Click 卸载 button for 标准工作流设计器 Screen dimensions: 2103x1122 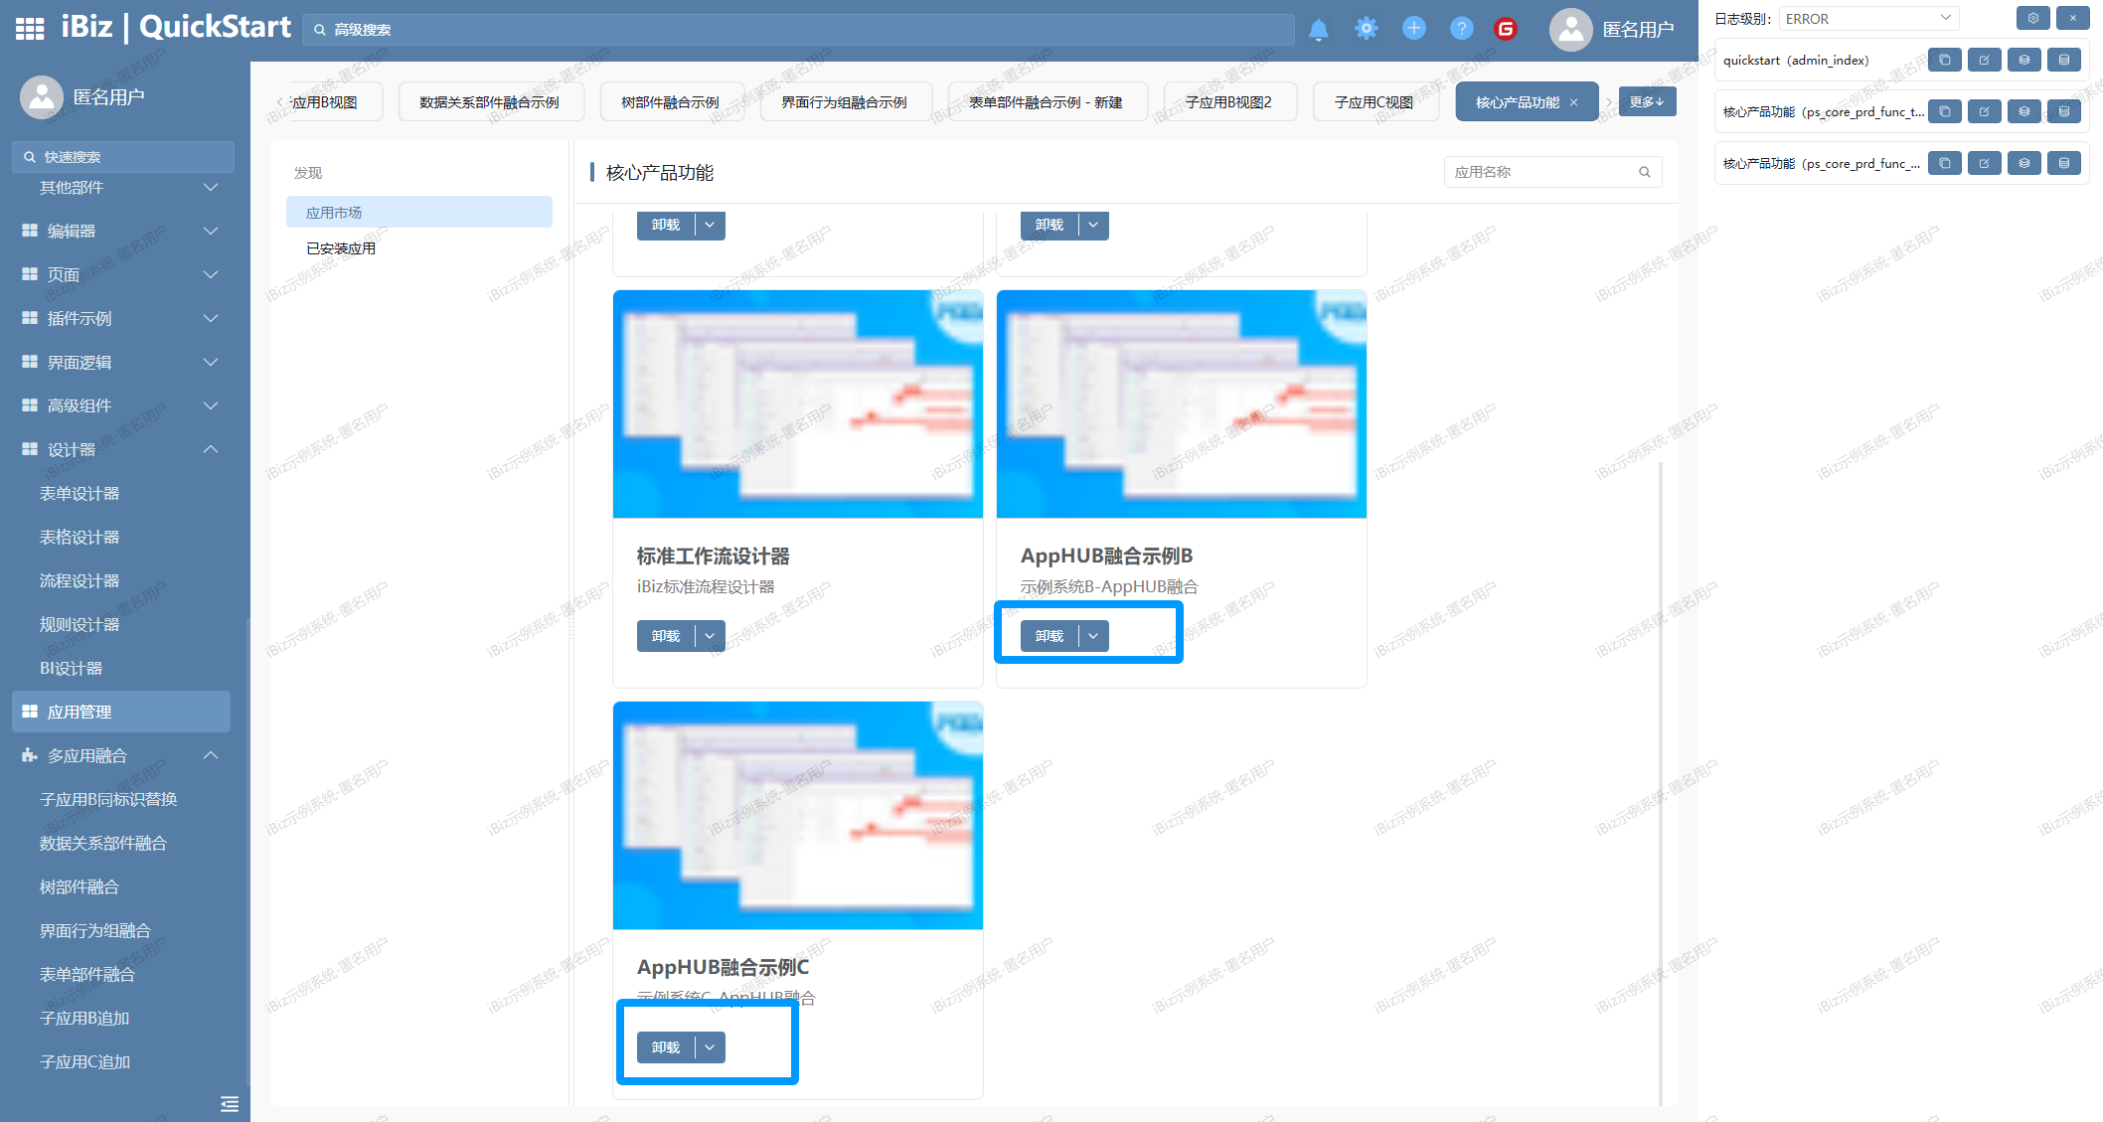[666, 636]
